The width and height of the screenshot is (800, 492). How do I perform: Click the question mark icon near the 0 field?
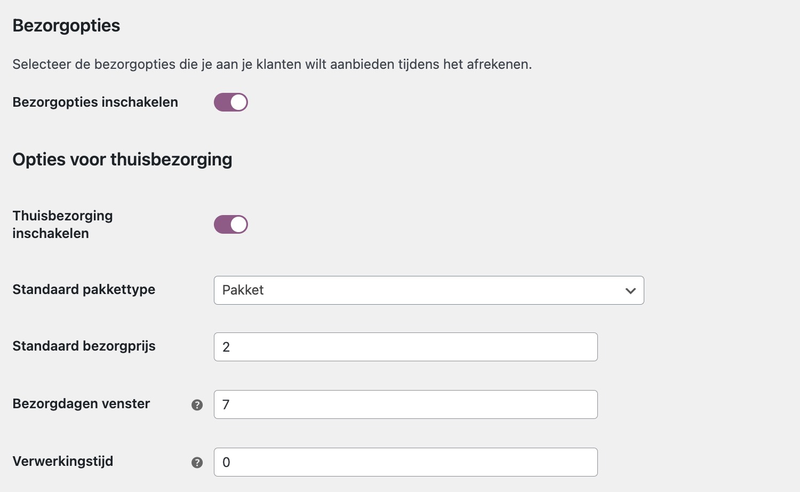(x=197, y=462)
